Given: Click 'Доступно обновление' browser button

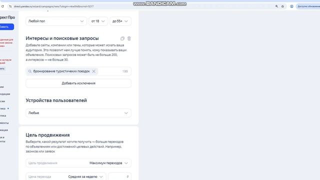Looking at the screenshot, I should point(308,6).
